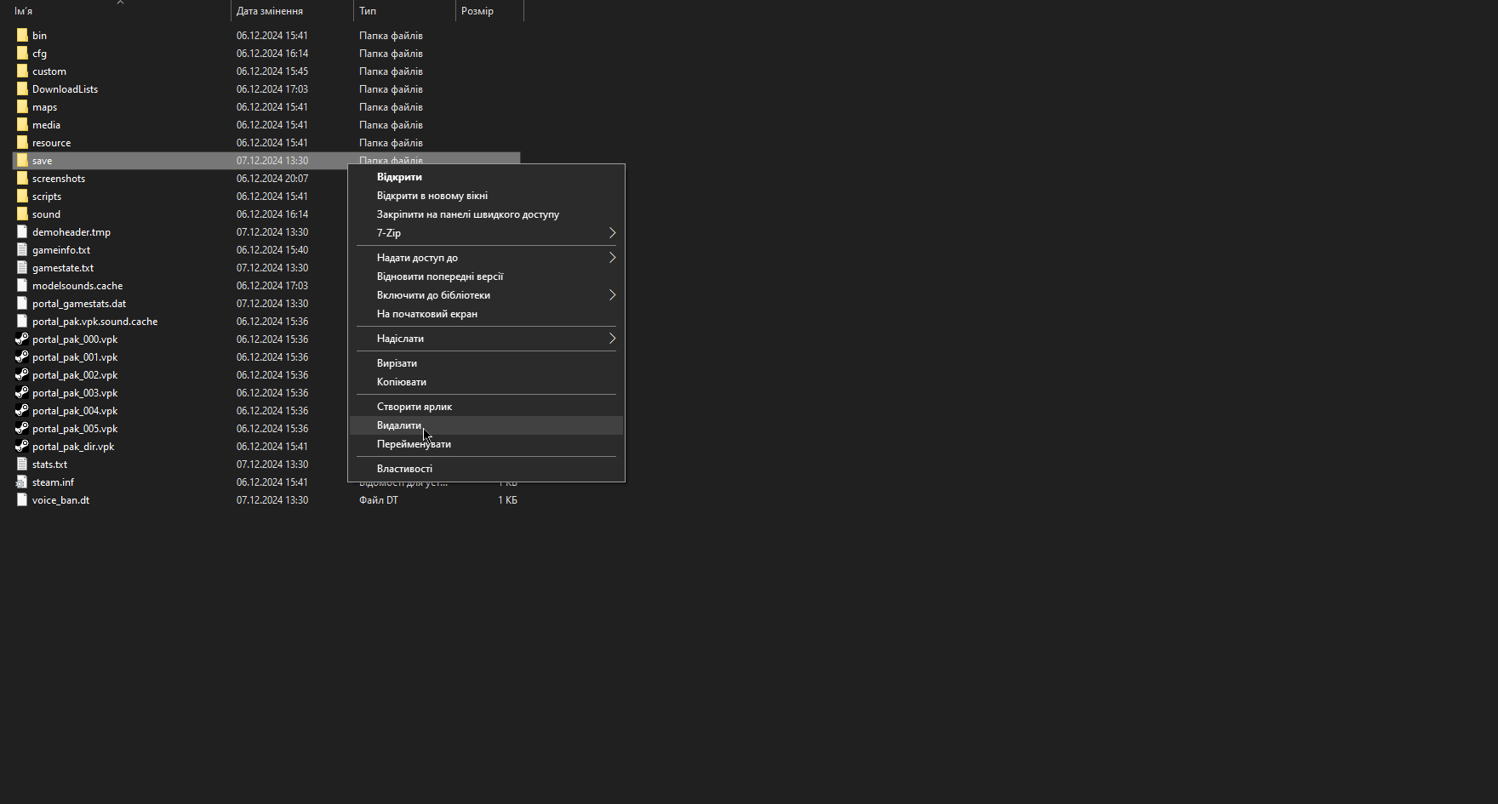This screenshot has width=1498, height=804.
Task: Choose 'Видалити' to delete the save folder
Action: click(x=486, y=425)
